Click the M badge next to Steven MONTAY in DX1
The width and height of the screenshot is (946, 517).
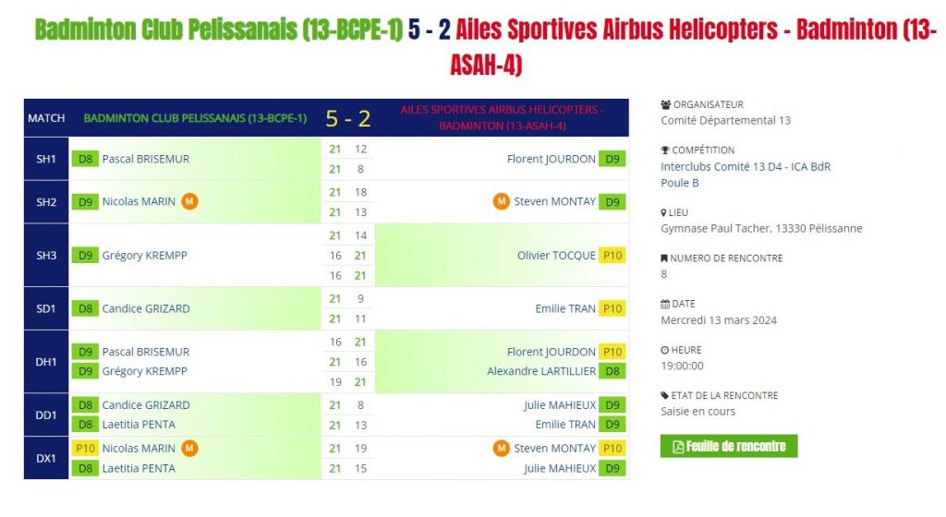point(502,449)
